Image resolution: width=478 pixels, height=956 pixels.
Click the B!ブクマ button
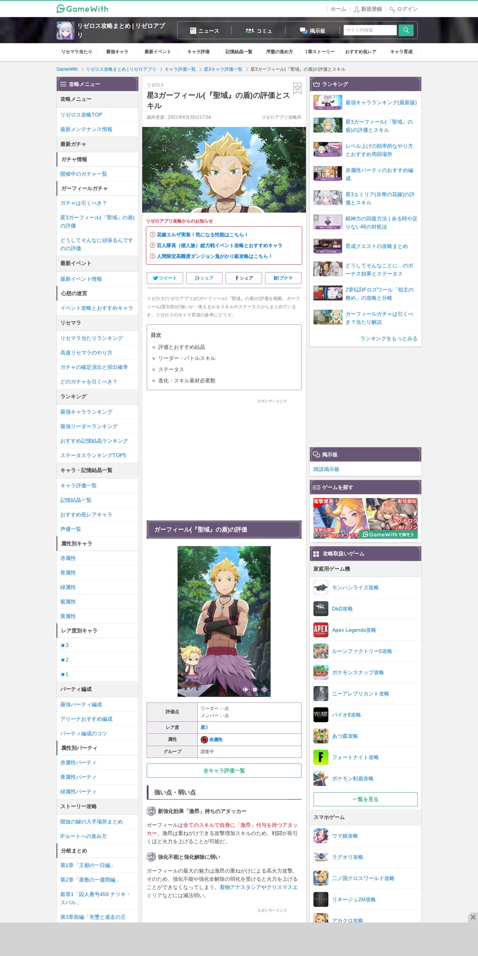pos(283,278)
